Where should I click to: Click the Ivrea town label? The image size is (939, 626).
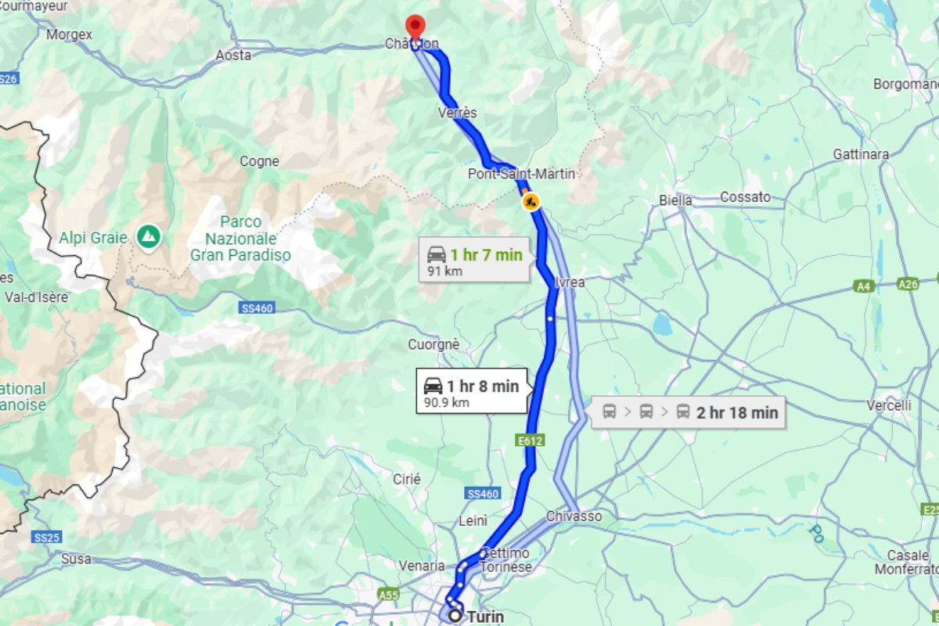(x=570, y=282)
